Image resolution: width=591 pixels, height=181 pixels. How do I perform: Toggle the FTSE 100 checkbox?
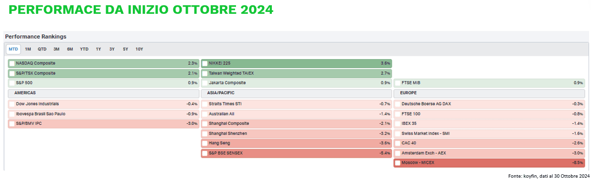pyautogui.click(x=398, y=114)
